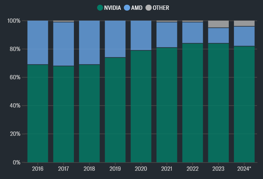Click the NVIDIA bar segment for 2018
The height and width of the screenshot is (179, 263).
coord(89,113)
